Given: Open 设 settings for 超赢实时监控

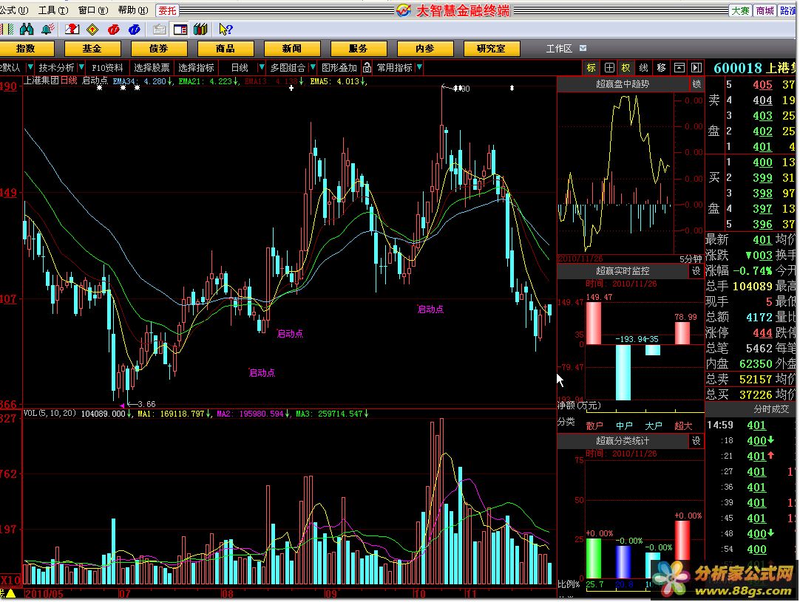Looking at the screenshot, I should click(696, 271).
